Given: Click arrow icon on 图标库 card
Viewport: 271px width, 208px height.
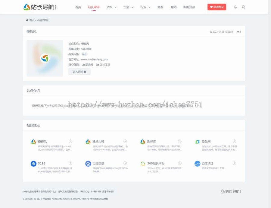Looking at the screenshot, I should coord(180,141).
